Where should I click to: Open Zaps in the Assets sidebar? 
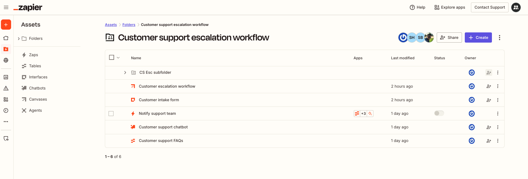point(33,55)
